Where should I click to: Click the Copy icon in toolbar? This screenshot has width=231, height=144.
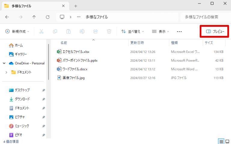tap(55, 31)
